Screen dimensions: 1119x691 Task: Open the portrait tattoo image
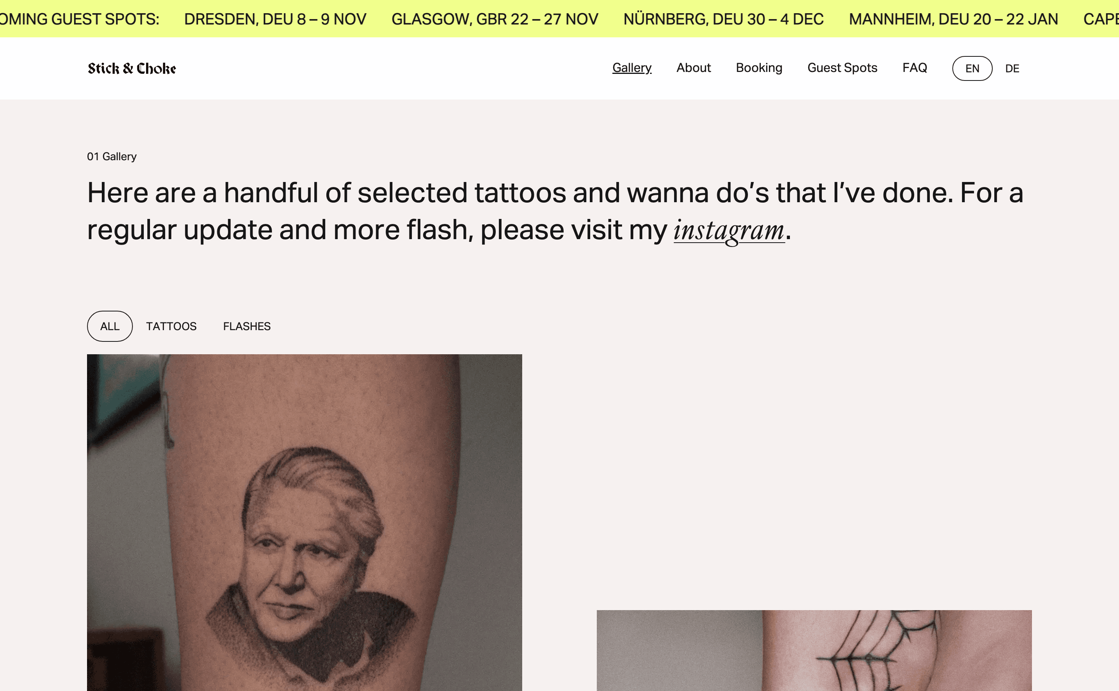point(305,522)
